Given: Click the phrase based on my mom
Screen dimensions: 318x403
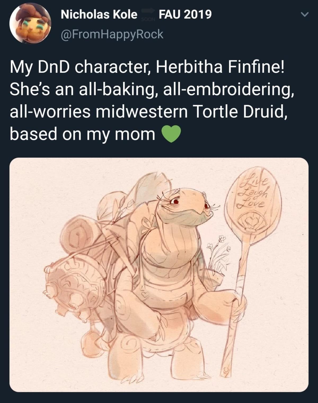Looking at the screenshot, I should [82, 134].
